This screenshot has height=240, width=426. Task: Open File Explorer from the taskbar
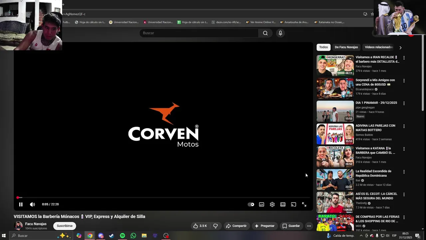144,236
